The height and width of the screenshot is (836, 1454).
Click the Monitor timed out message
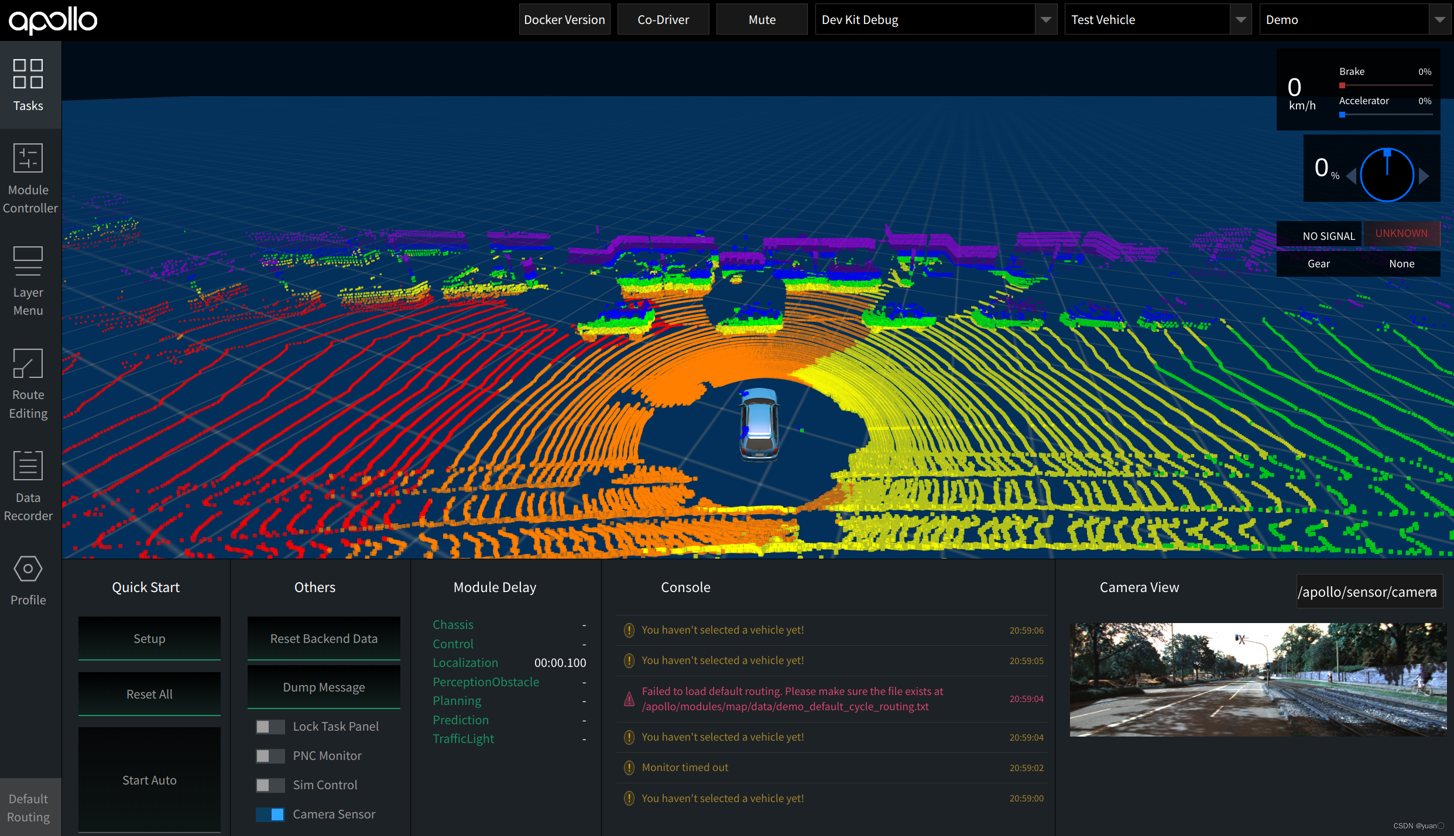point(685,768)
